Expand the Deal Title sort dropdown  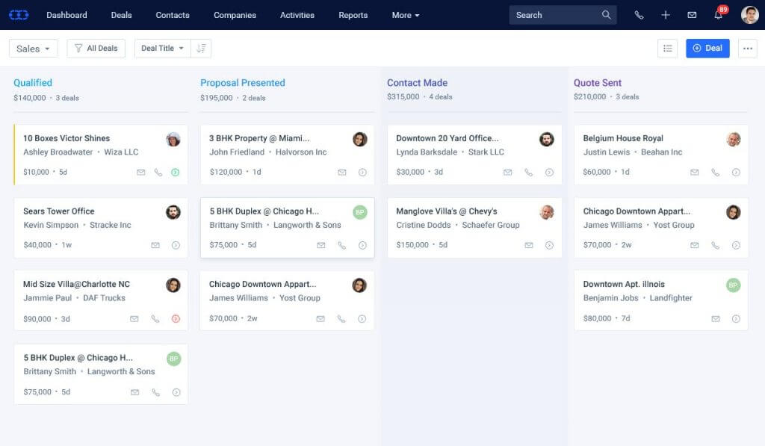click(x=162, y=49)
